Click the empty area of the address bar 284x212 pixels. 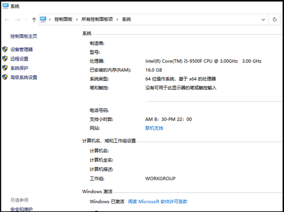coord(199,19)
